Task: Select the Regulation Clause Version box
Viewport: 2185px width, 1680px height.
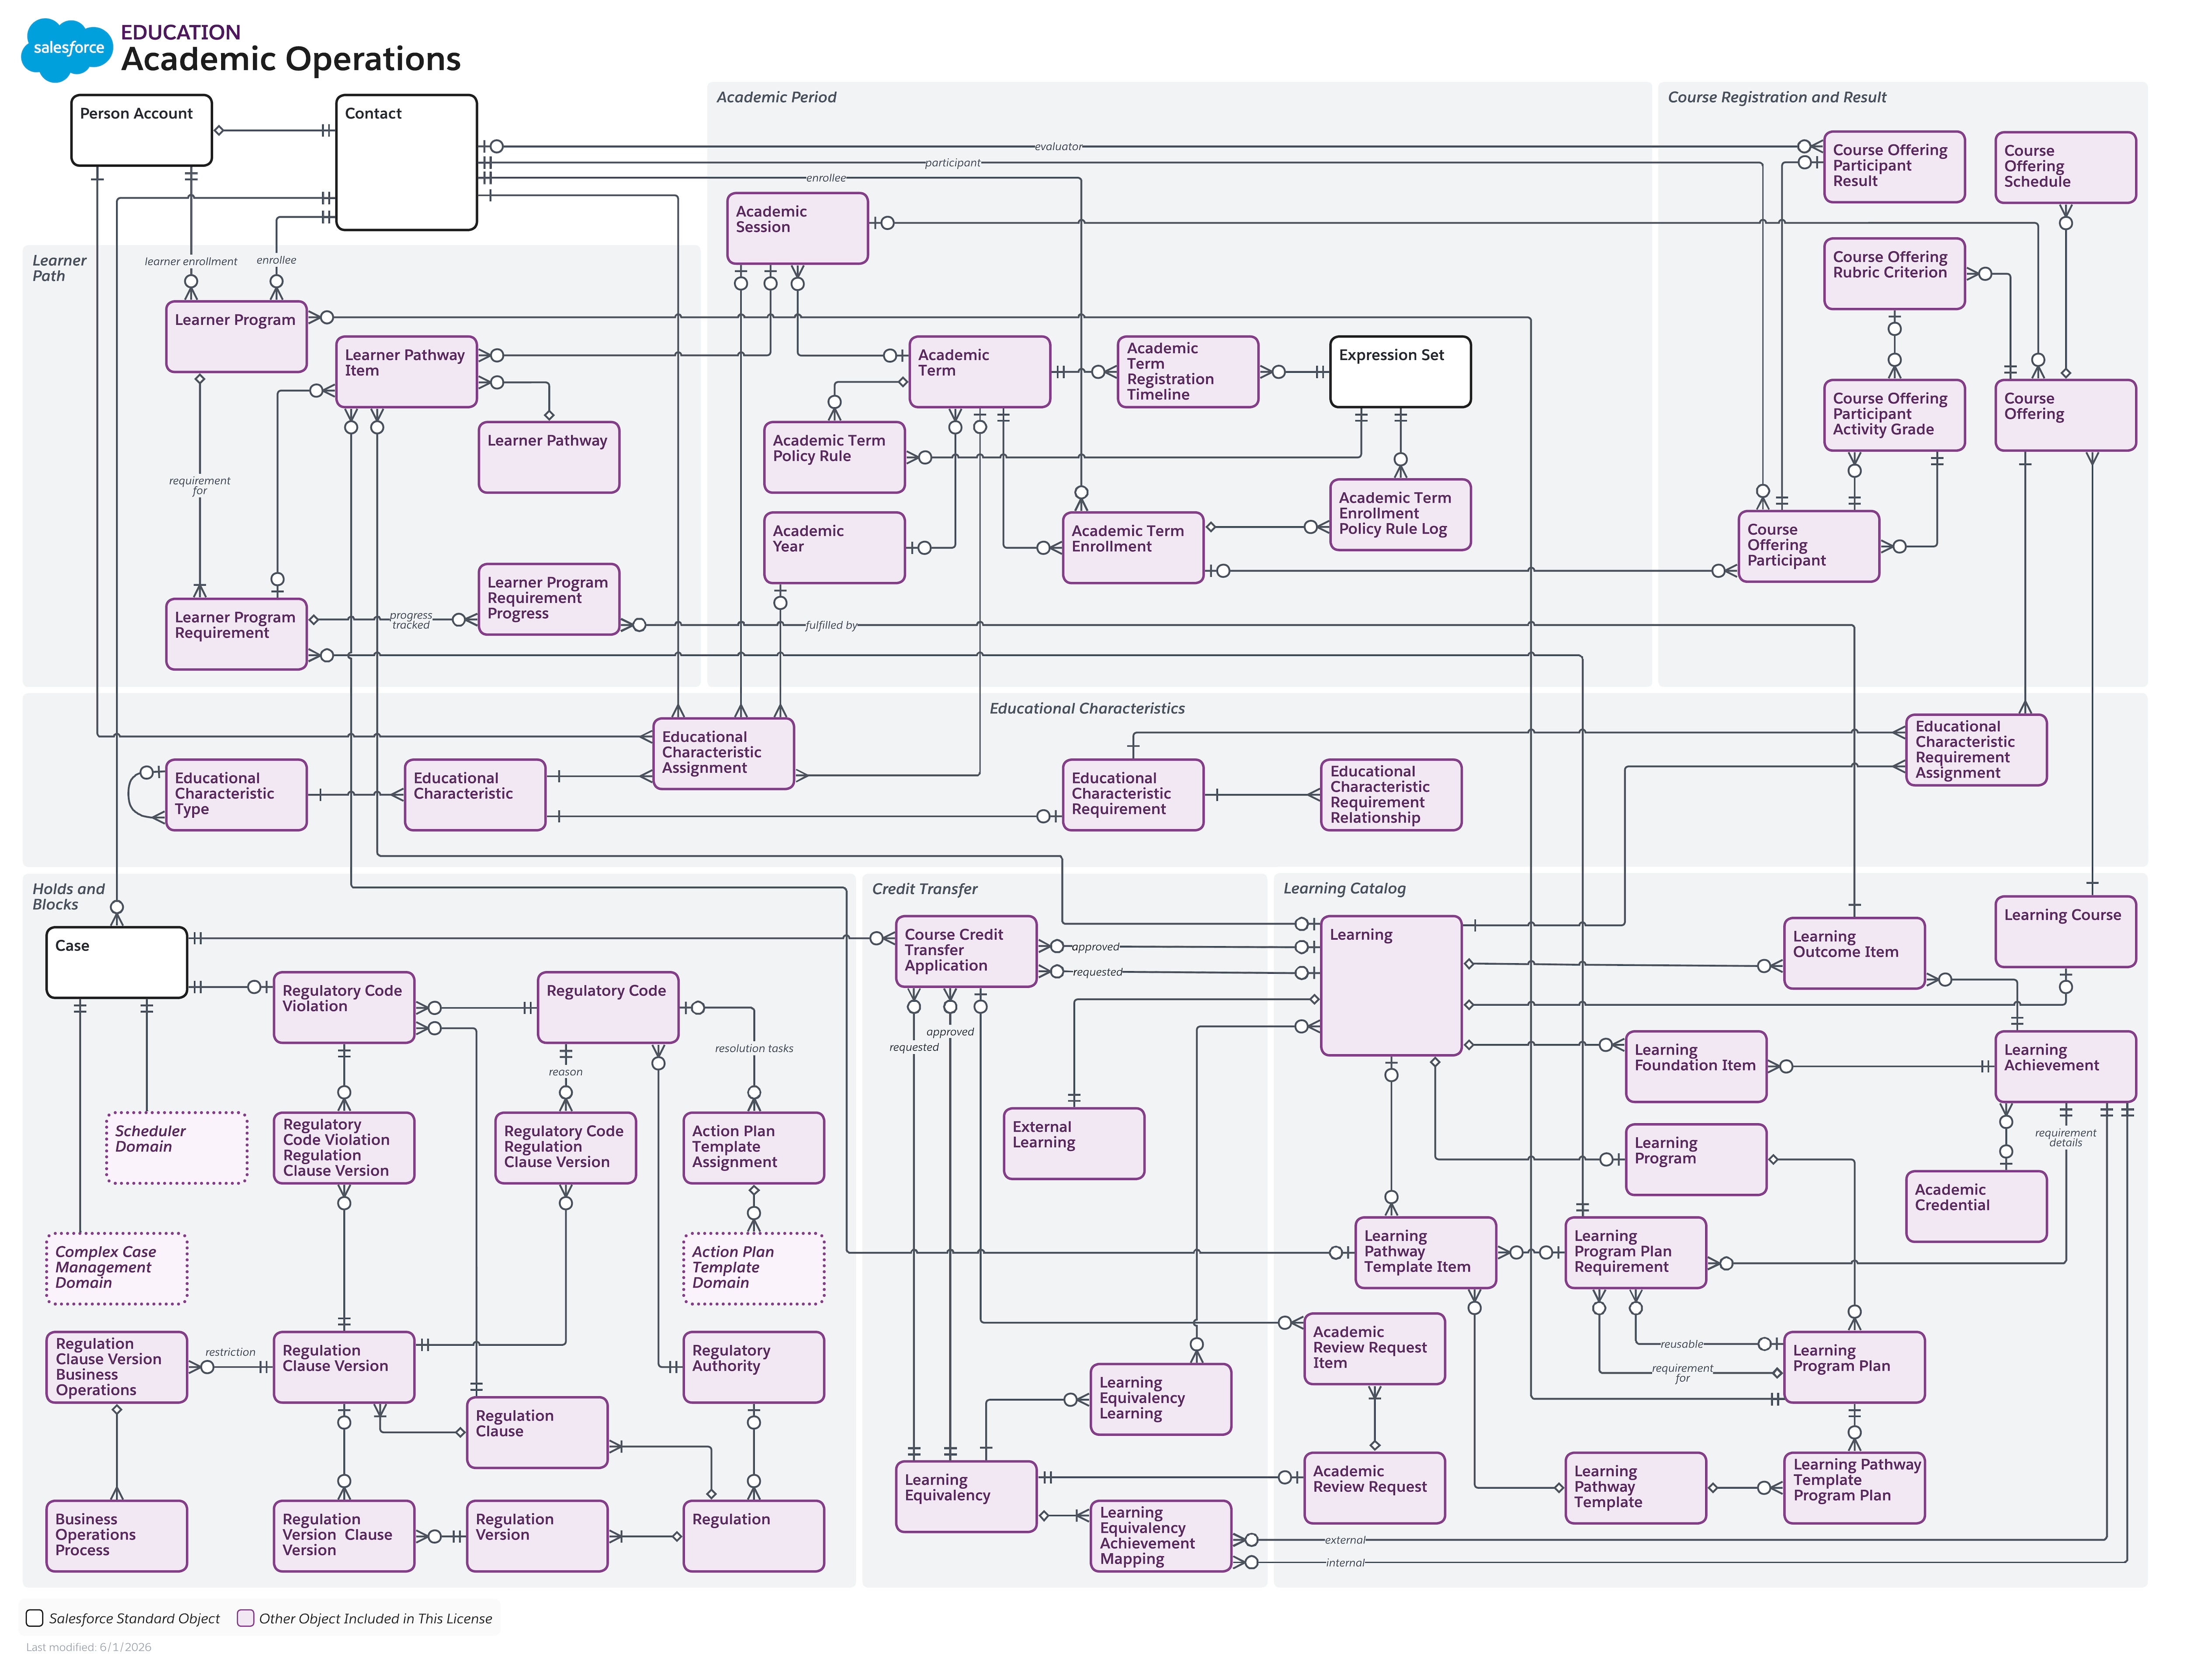Action: point(344,1367)
